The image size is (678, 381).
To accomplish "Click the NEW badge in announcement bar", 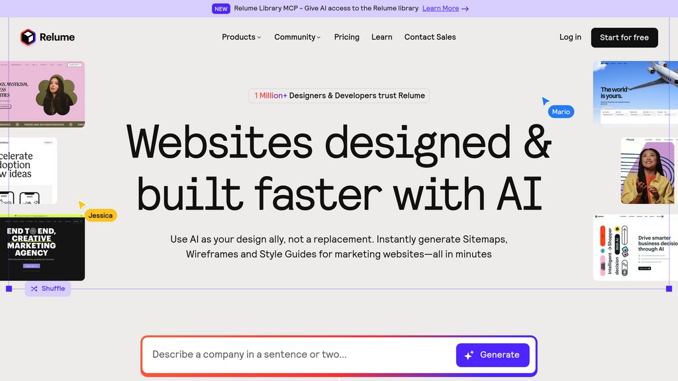I will [221, 9].
